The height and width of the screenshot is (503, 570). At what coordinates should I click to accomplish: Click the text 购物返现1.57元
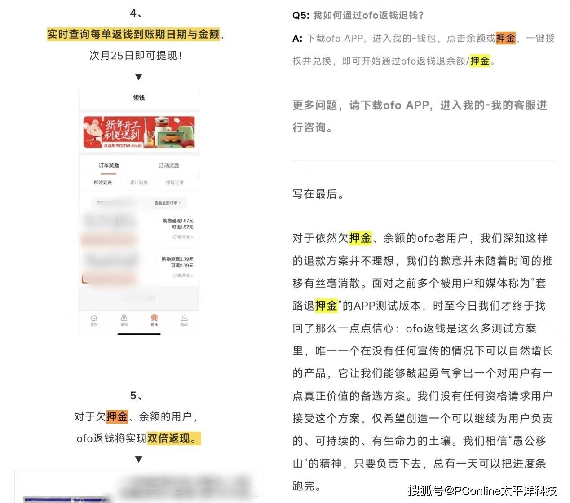coord(178,220)
